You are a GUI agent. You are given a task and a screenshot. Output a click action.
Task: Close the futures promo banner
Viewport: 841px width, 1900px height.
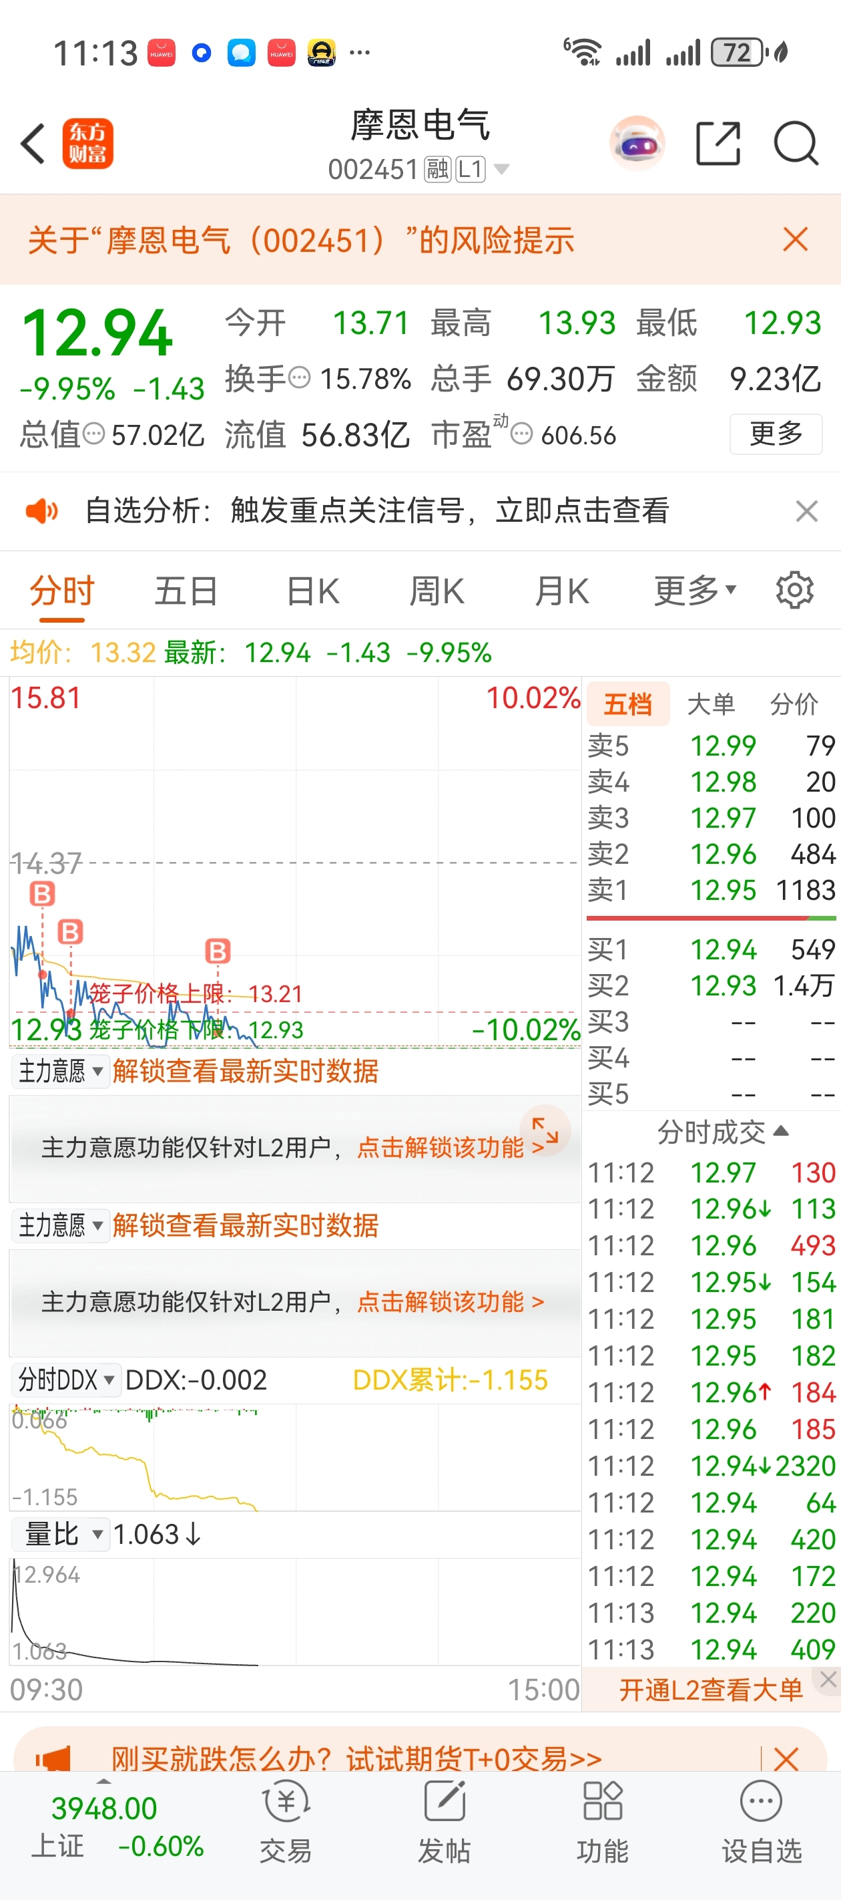(786, 1758)
